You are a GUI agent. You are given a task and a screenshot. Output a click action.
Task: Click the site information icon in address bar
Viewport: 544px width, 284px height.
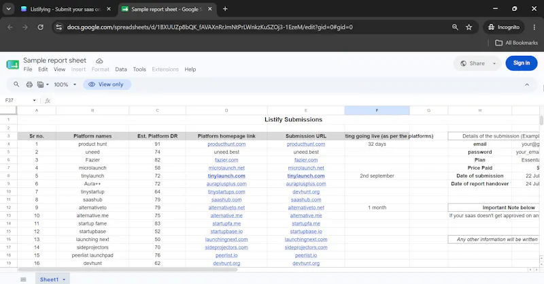tap(59, 27)
